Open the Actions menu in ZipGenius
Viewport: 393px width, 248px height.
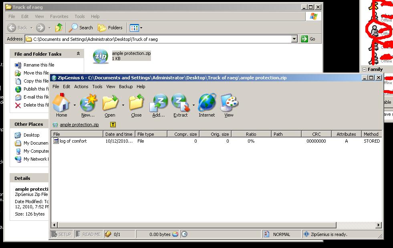point(81,87)
